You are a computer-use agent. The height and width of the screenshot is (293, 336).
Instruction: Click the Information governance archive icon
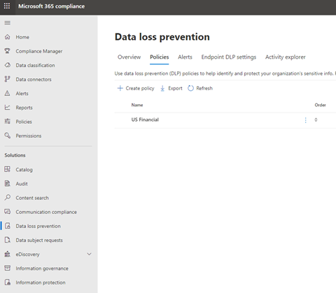click(x=8, y=268)
